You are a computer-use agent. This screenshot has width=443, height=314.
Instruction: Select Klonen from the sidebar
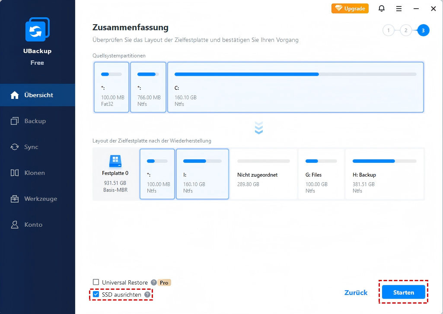point(35,173)
